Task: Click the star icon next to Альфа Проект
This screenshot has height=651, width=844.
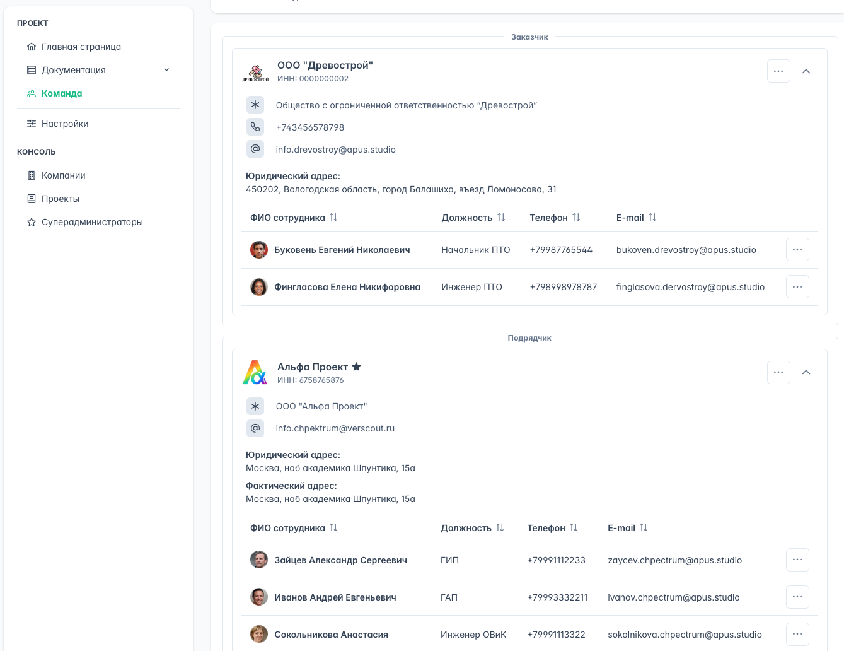Action: coord(356,367)
